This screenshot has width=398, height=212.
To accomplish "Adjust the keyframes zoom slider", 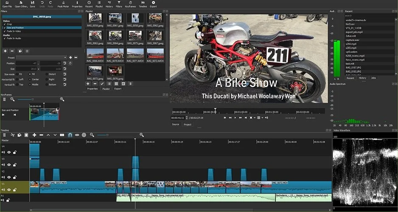I will [x=33, y=99].
